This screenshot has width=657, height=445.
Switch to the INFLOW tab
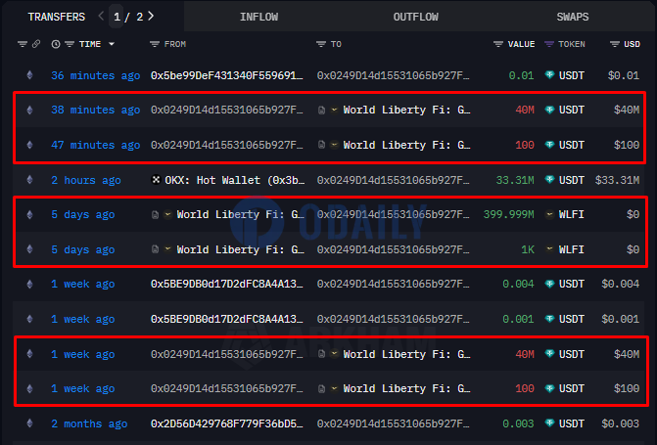pos(258,17)
